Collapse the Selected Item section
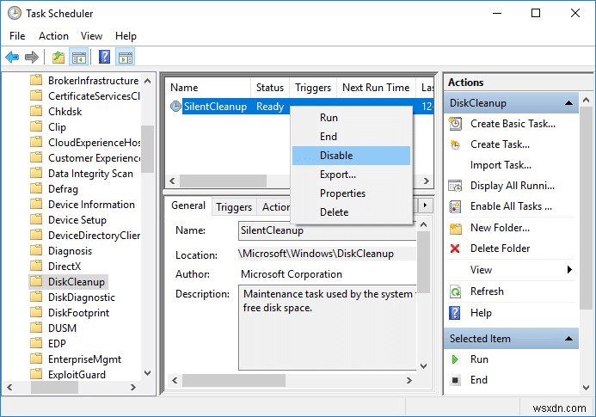 point(569,338)
